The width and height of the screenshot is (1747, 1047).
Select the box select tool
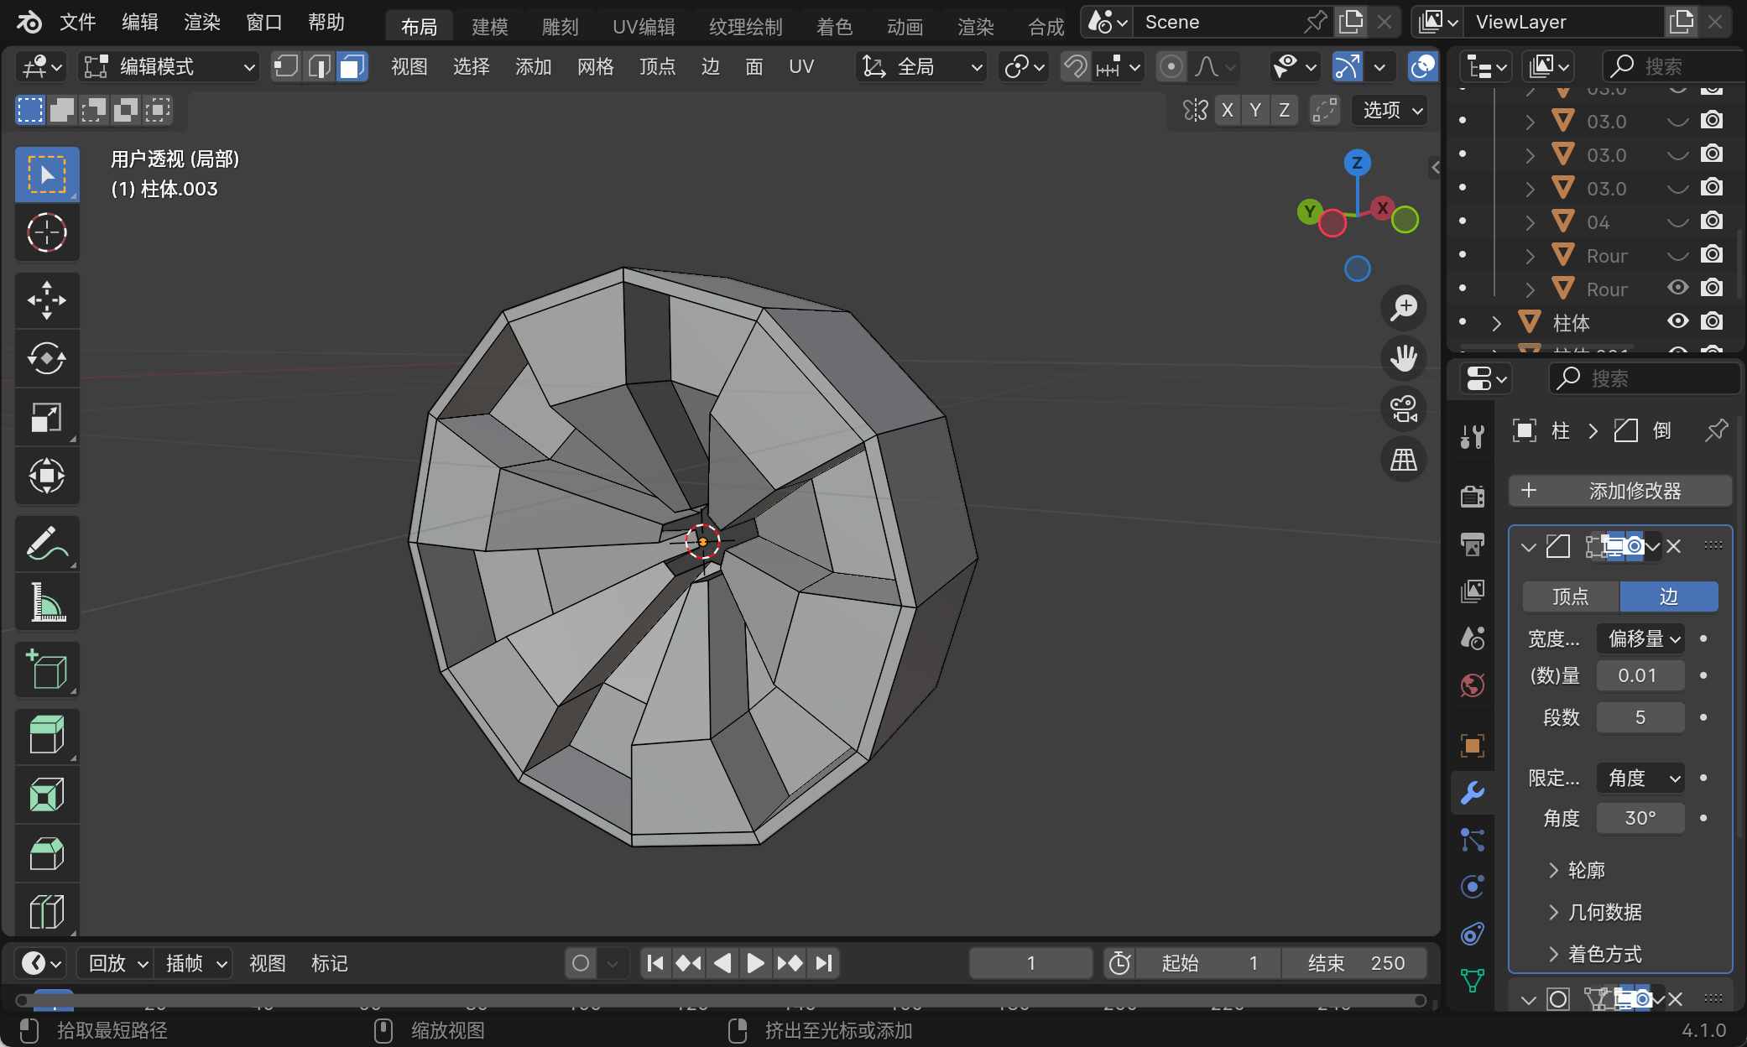tap(47, 174)
